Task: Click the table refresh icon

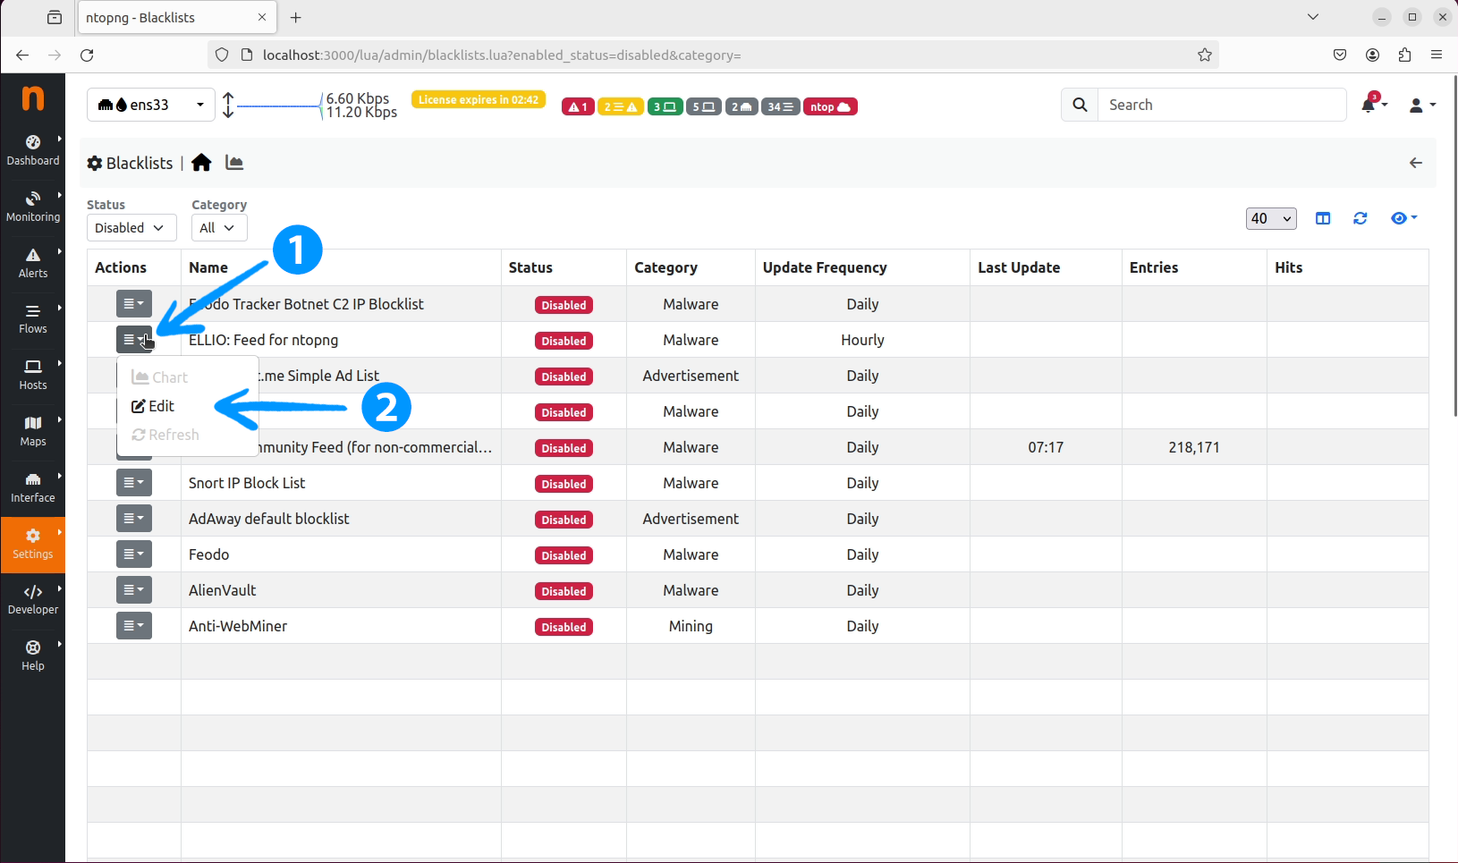Action: click(x=1360, y=218)
